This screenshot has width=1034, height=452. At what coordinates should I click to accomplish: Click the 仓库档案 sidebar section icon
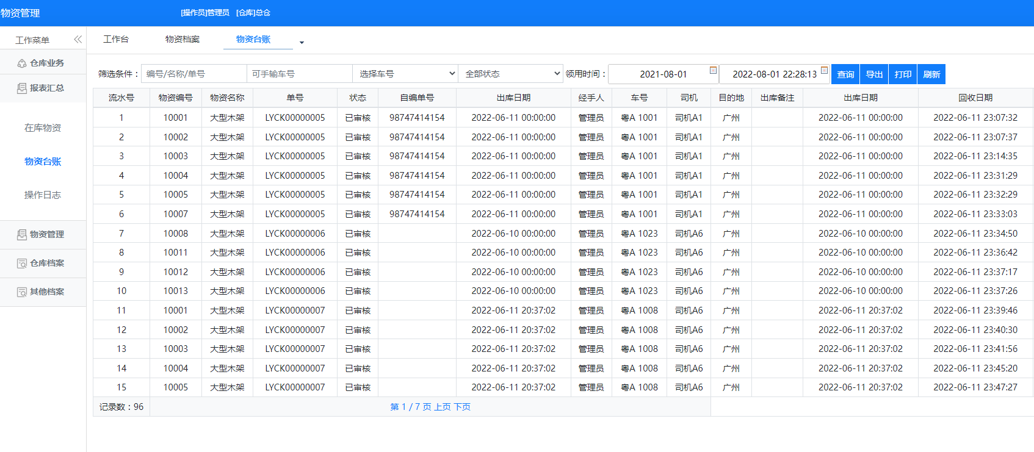[x=22, y=264]
